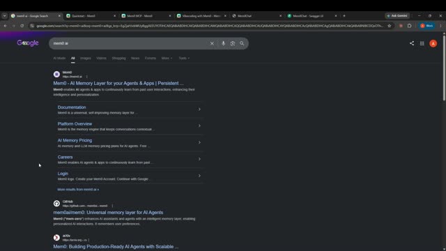Clear the search box with the X icon
Viewport: 446px width, 251px height.
tap(212, 43)
